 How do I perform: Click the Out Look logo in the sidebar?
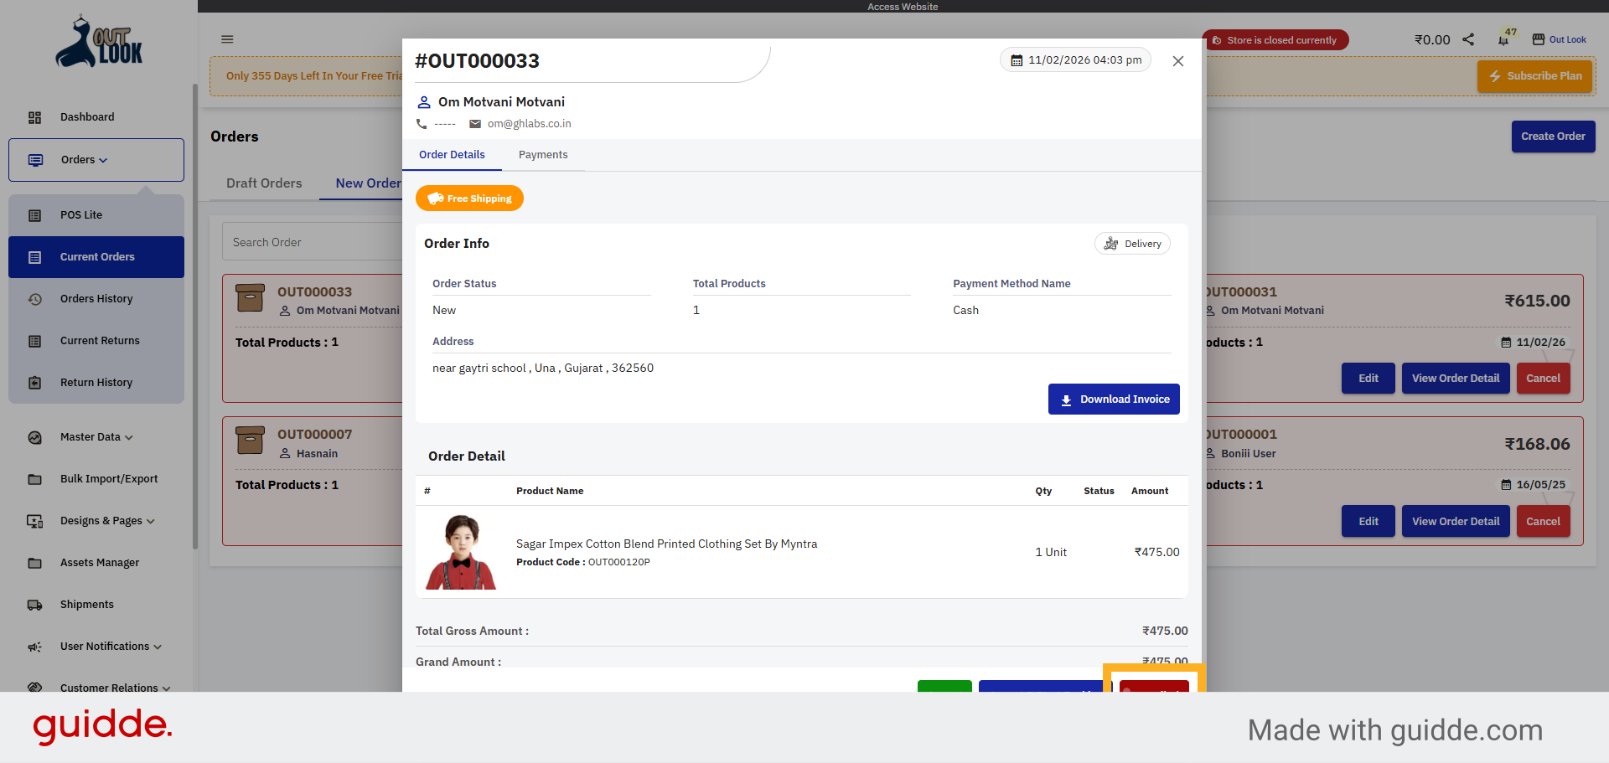click(x=99, y=42)
